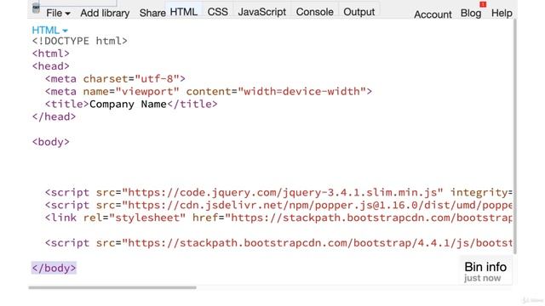Expand the HTML language dropdown in the editor

click(49, 31)
